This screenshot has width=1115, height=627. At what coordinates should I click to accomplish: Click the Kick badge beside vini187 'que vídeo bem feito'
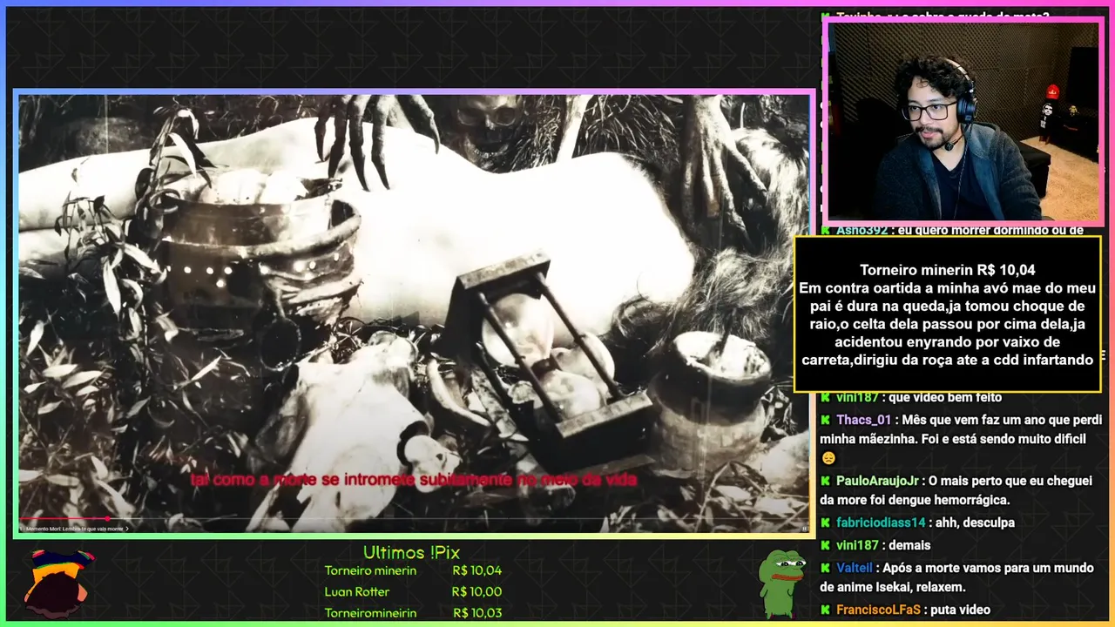(825, 397)
